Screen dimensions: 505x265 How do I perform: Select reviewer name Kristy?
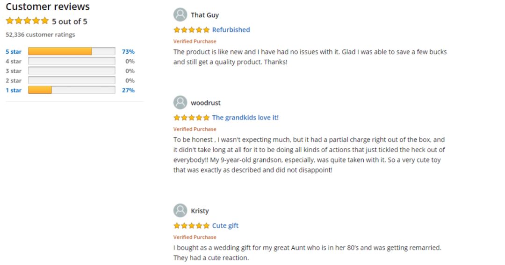click(200, 211)
